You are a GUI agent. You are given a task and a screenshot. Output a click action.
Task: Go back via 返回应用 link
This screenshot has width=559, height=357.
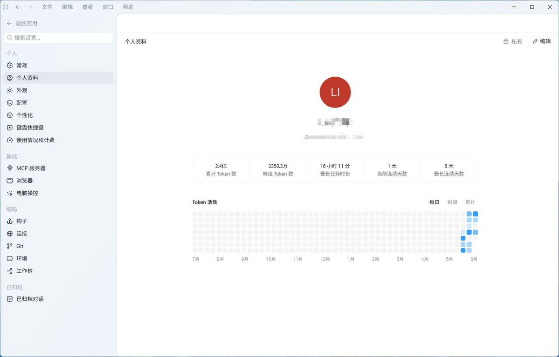coord(22,23)
